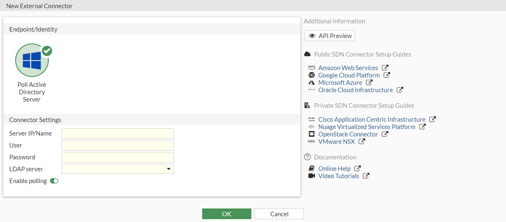
Task: Cancel the new connector dialog
Action: 279,214
